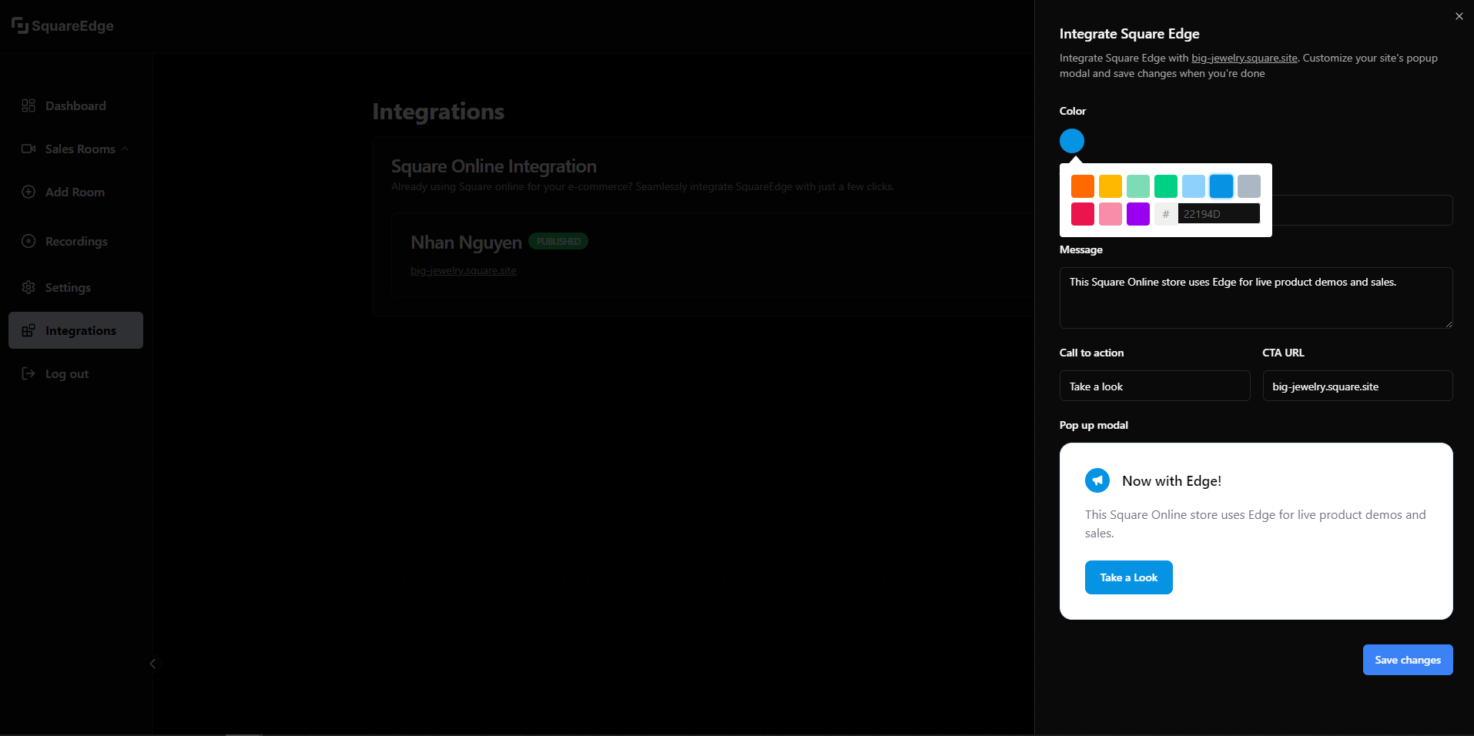Click the Take a Look preview button
The image size is (1474, 736).
(1129, 577)
